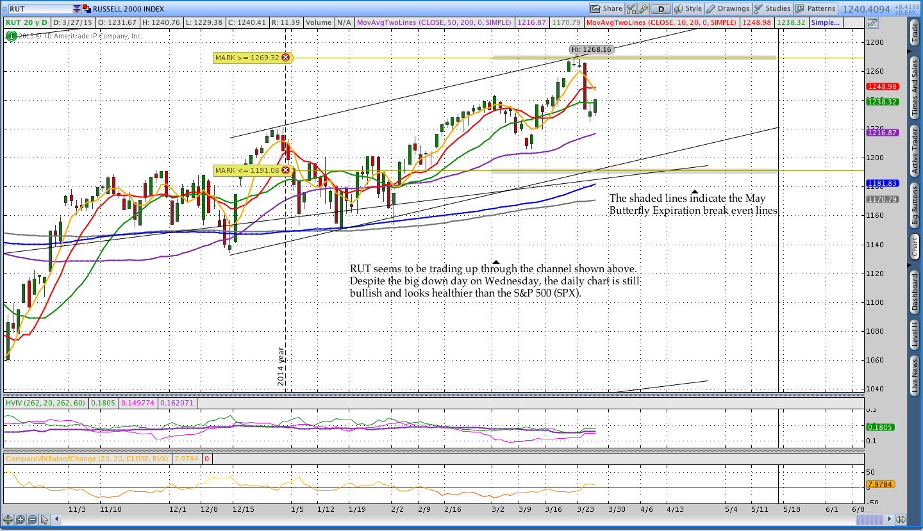Screen dimensions: 923x531
Task: Click the purple 1216.87 price axis tag
Action: click(882, 133)
